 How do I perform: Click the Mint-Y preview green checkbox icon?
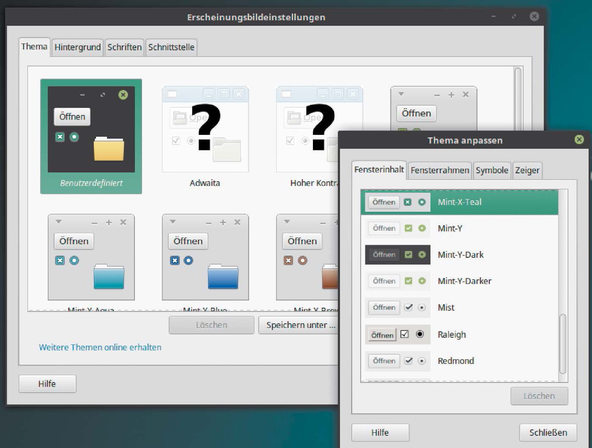(408, 228)
